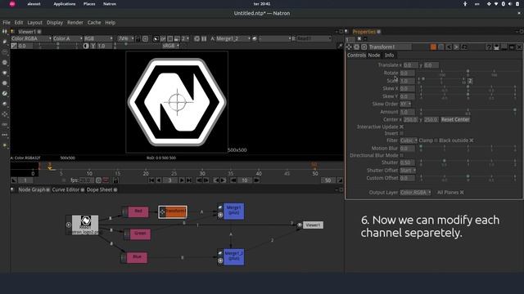The height and width of the screenshot is (294, 524).
Task: Toggle the Clamp checkbox
Action: [x=436, y=140]
